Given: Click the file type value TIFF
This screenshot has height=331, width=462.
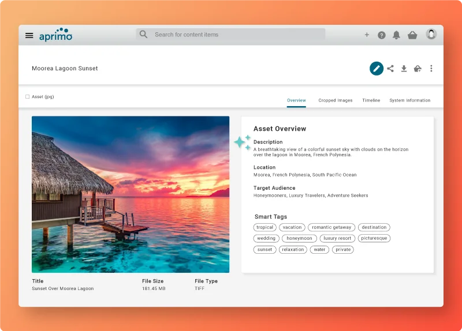Looking at the screenshot, I should 199,289.
